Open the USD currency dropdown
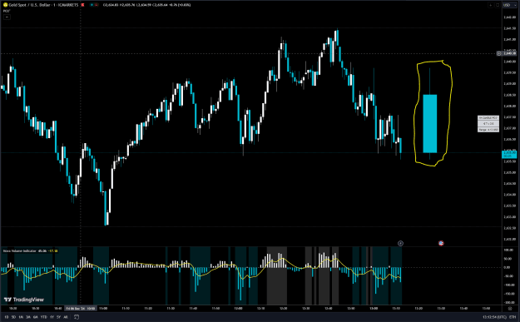Image resolution: width=520 pixels, height=322 pixels. click(510, 5)
